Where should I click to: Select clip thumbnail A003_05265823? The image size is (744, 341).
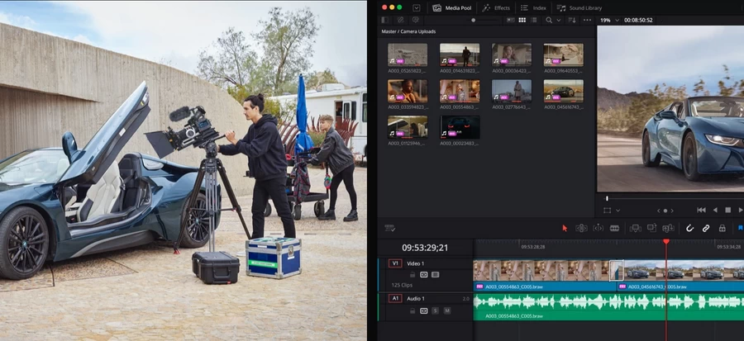[x=408, y=55]
